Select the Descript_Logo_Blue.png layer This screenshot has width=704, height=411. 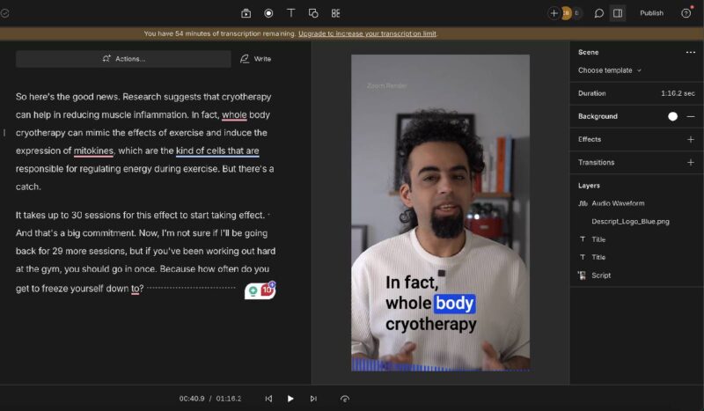[630, 222]
